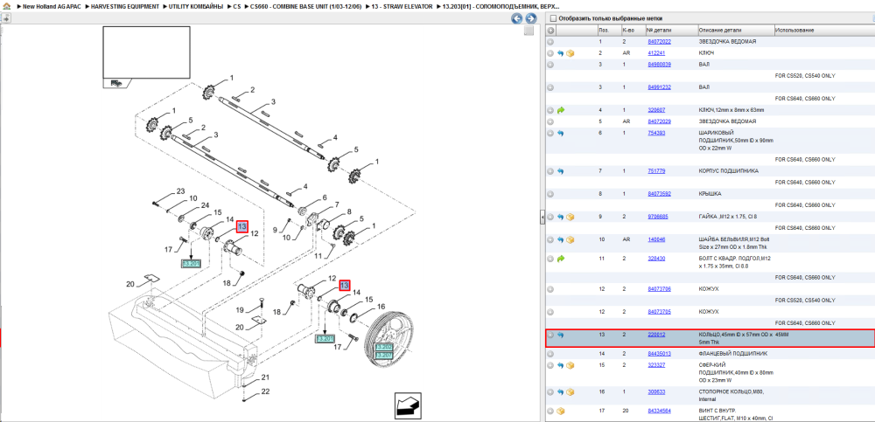Open part number link 309633
The width and height of the screenshot is (875, 422).
point(656,392)
